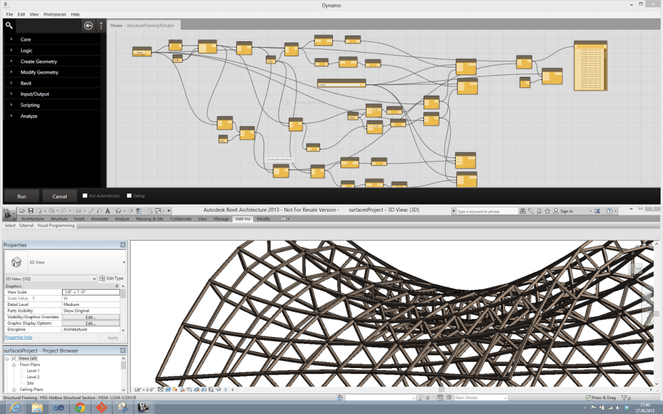Screen dimensions: 663x414
Task: Click the Subscription Center key icon
Action: [531, 212]
